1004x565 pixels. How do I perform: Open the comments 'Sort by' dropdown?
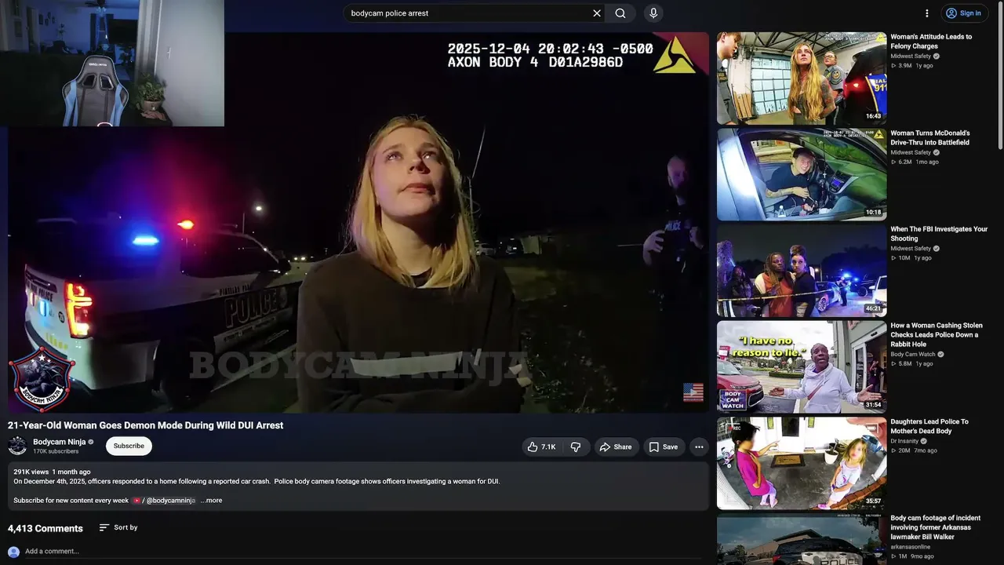pyautogui.click(x=118, y=527)
